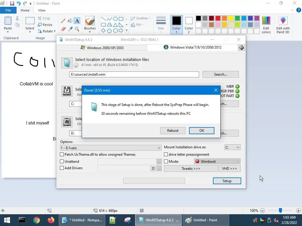Select the Fill with color bucket tool
The height and width of the screenshot is (226, 302).
click(x=70, y=21)
